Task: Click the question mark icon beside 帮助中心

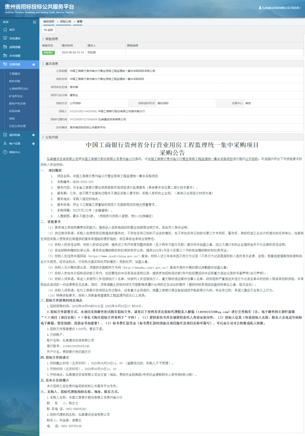Action: (5, 152)
